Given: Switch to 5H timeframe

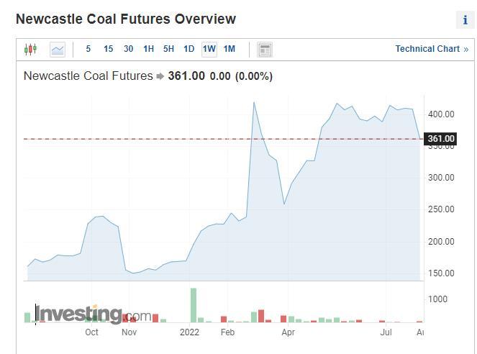Looking at the screenshot, I should pos(168,49).
